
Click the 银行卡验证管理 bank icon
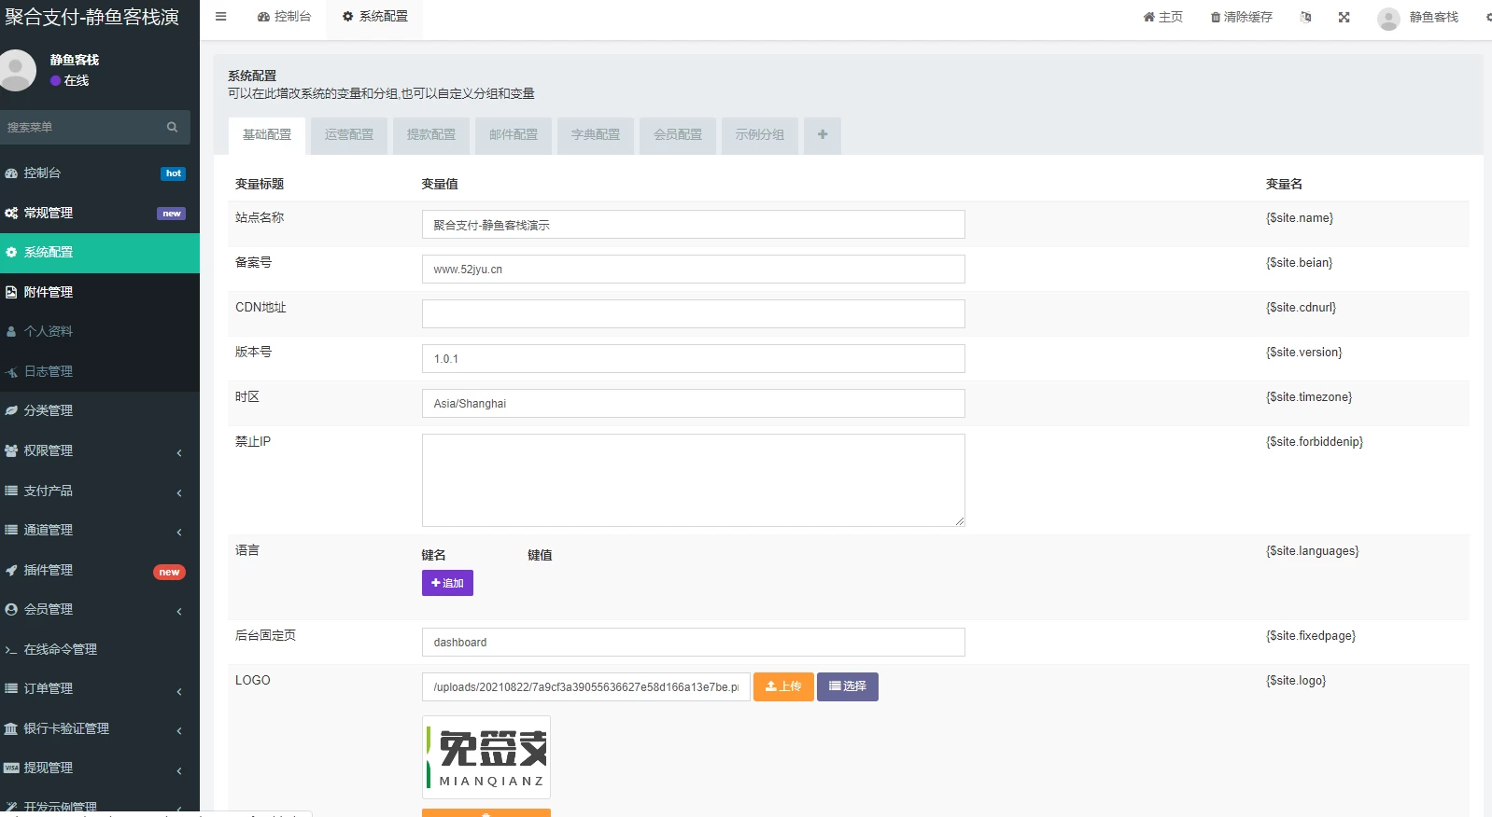click(x=11, y=728)
